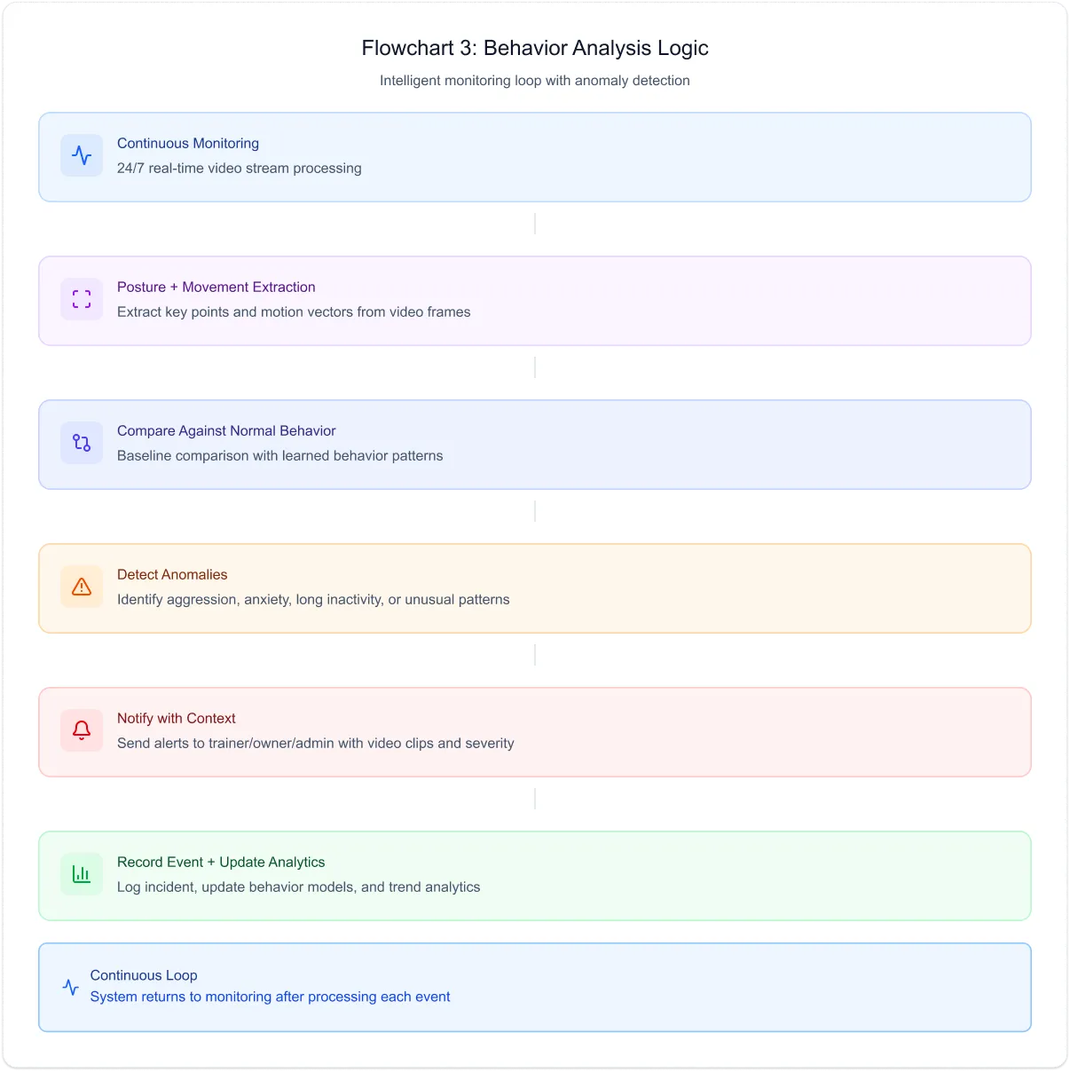Click the compare icon beside Normal Behavior
The width and height of the screenshot is (1070, 1072).
point(82,443)
